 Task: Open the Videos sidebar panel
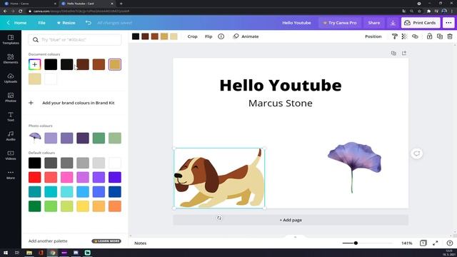pyautogui.click(x=11, y=155)
